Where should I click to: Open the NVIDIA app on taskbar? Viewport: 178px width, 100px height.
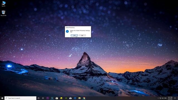[66, 98]
